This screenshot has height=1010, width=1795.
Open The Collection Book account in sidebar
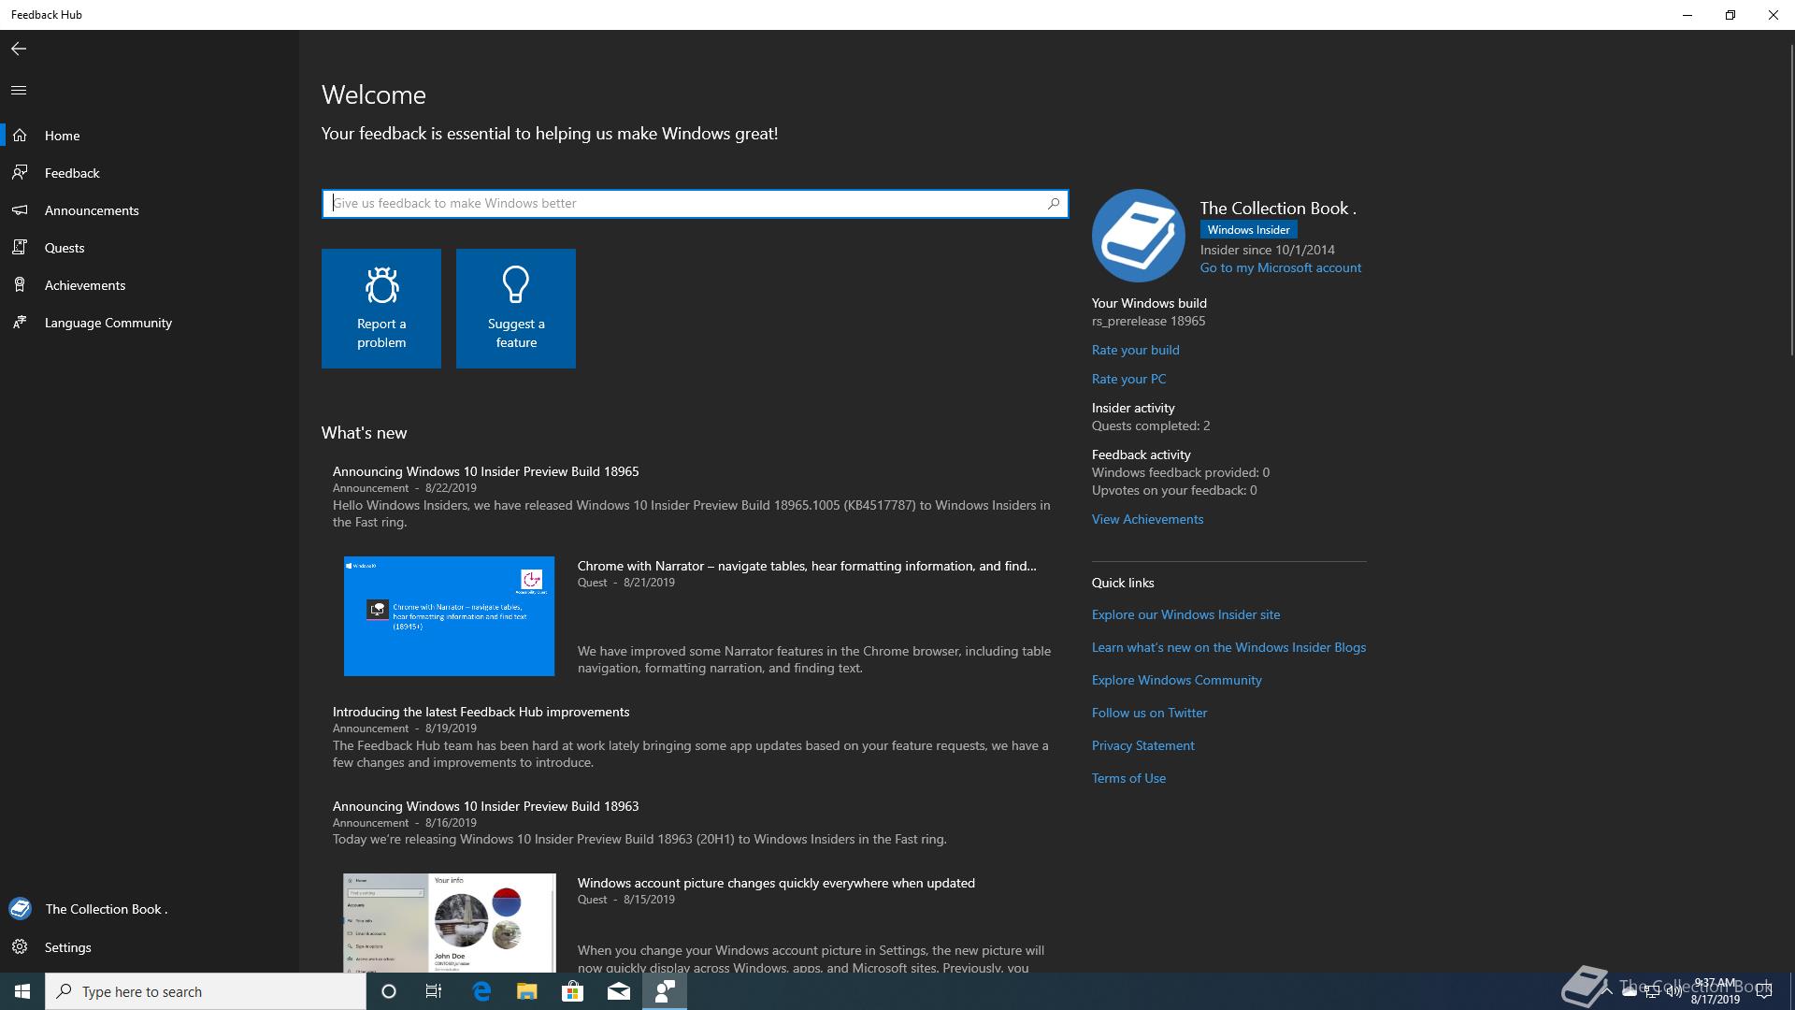point(150,909)
